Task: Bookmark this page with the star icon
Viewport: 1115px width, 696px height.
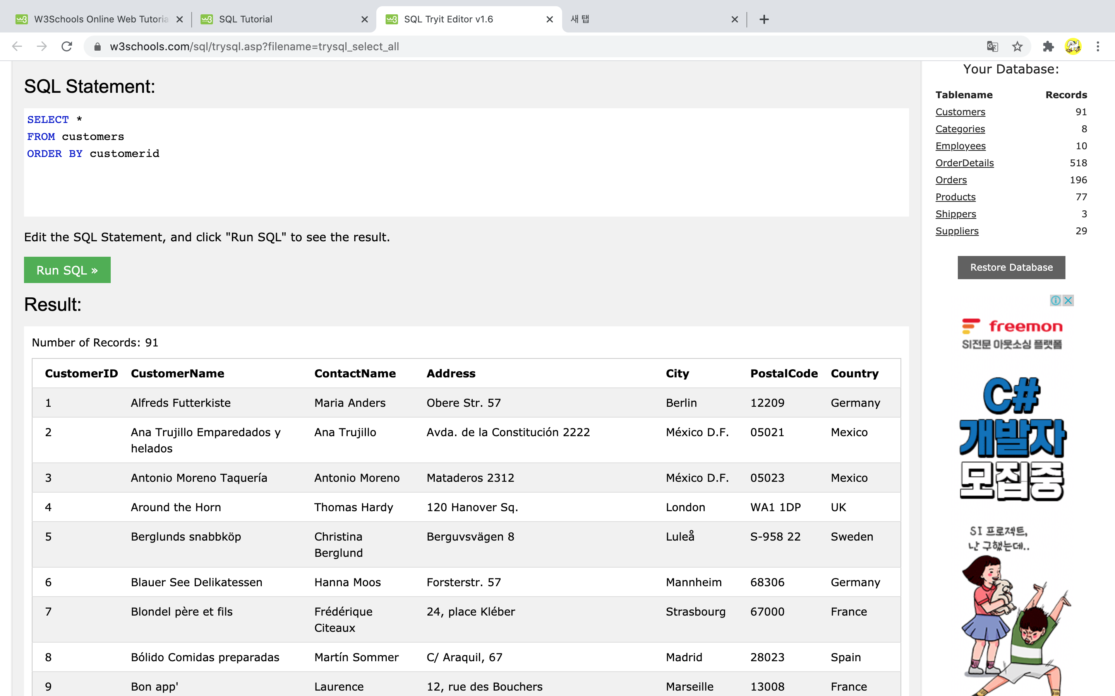Action: 1017,46
